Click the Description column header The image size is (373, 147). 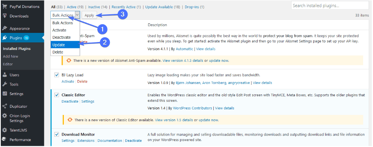pyautogui.click(x=157, y=25)
